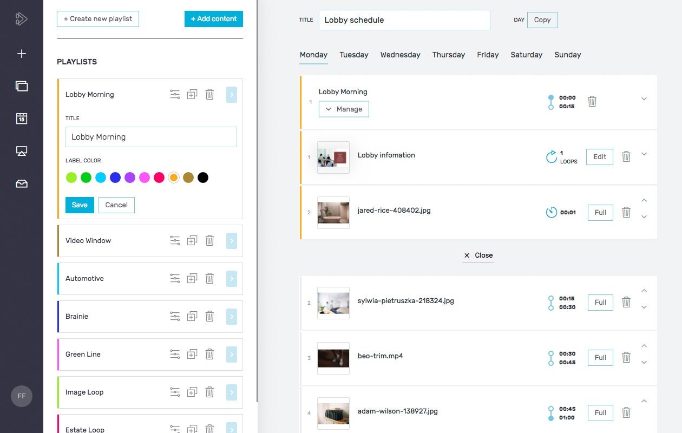Duplicate the Automotive playlist
This screenshot has width=682, height=433.
tap(192, 279)
